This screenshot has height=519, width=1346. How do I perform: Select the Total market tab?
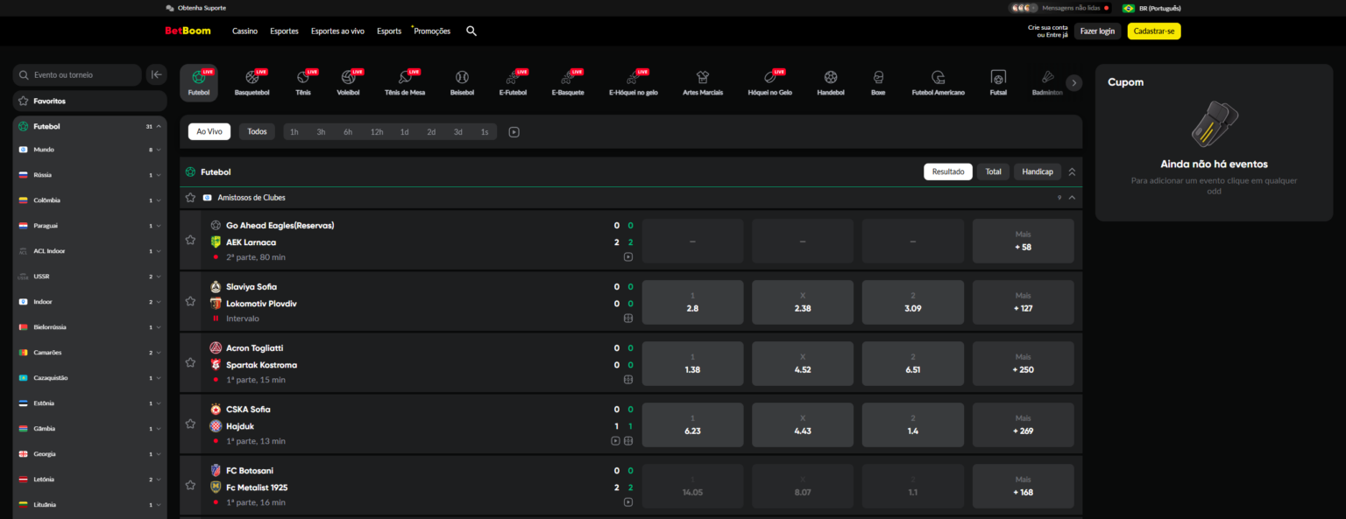pos(993,172)
